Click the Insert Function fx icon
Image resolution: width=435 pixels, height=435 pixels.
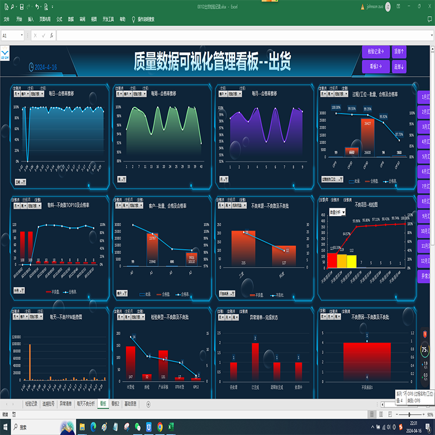(52, 35)
